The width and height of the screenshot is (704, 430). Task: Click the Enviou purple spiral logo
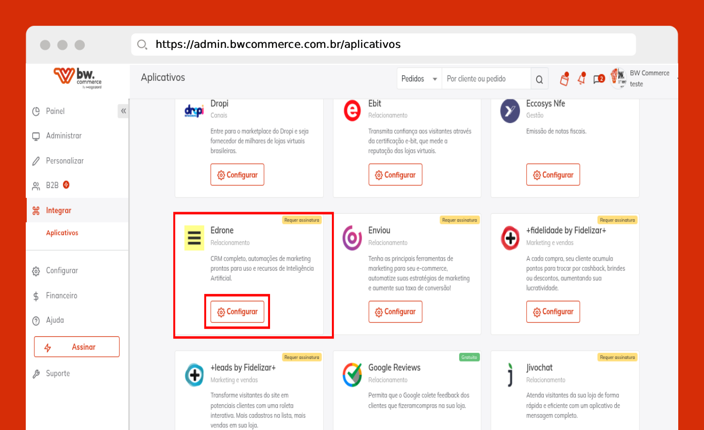tap(352, 238)
